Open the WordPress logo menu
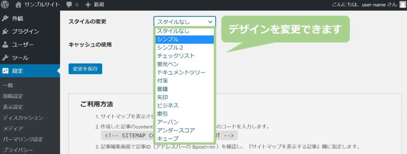407x154 pixels. pos(5,4)
